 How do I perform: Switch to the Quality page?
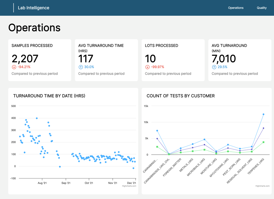tap(262, 8)
